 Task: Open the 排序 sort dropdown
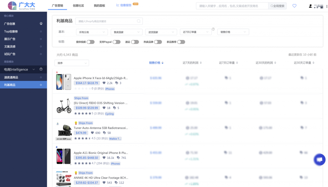tap(72, 63)
